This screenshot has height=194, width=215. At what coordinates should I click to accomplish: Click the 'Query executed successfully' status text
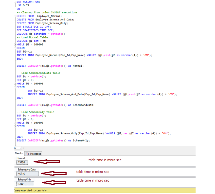[31, 190]
